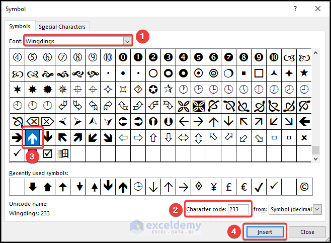Choose the star inside black circle symbol
Screen dimensions: 331x243
click(x=153, y=90)
